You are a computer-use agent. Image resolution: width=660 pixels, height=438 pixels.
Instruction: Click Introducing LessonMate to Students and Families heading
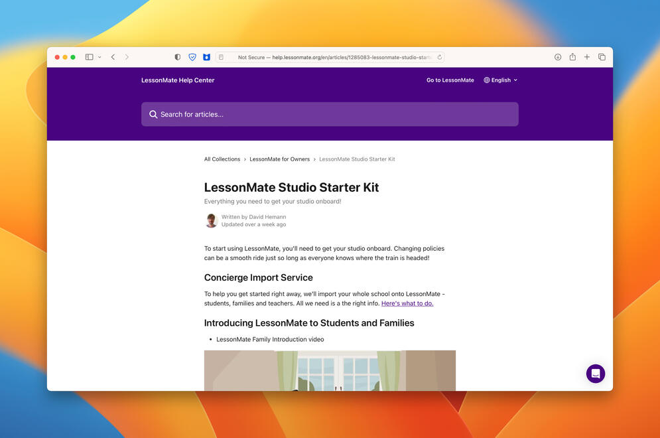pos(309,323)
